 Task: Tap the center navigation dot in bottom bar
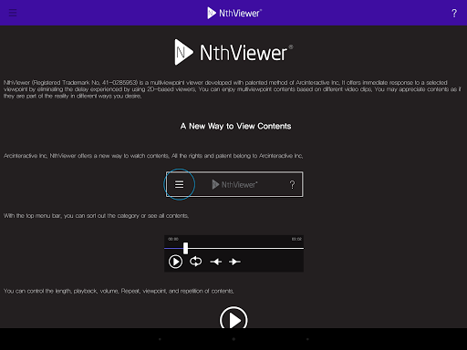pyautogui.click(x=233, y=339)
